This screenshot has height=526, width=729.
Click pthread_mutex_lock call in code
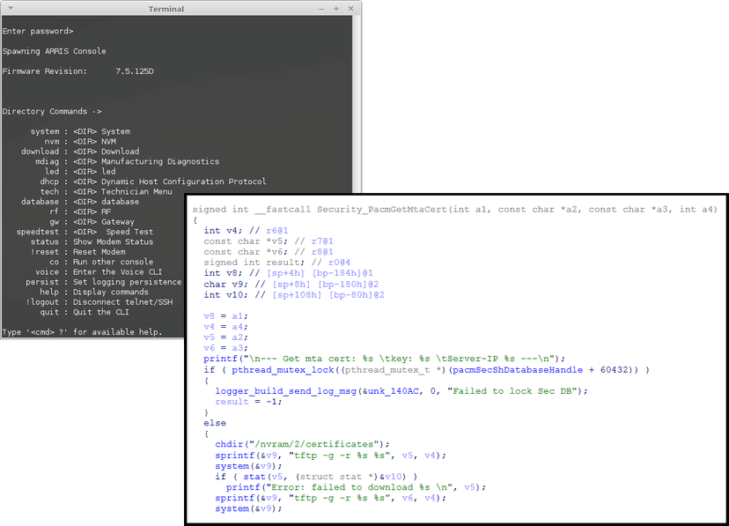tap(283, 370)
